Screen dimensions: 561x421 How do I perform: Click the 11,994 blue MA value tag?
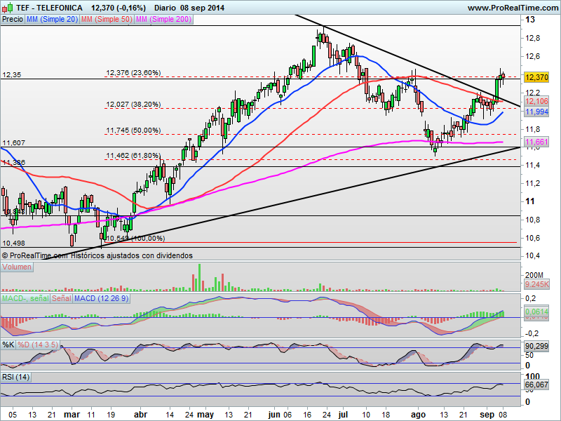536,112
